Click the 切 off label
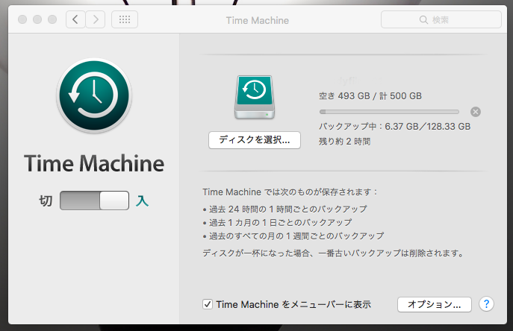 pyautogui.click(x=46, y=201)
